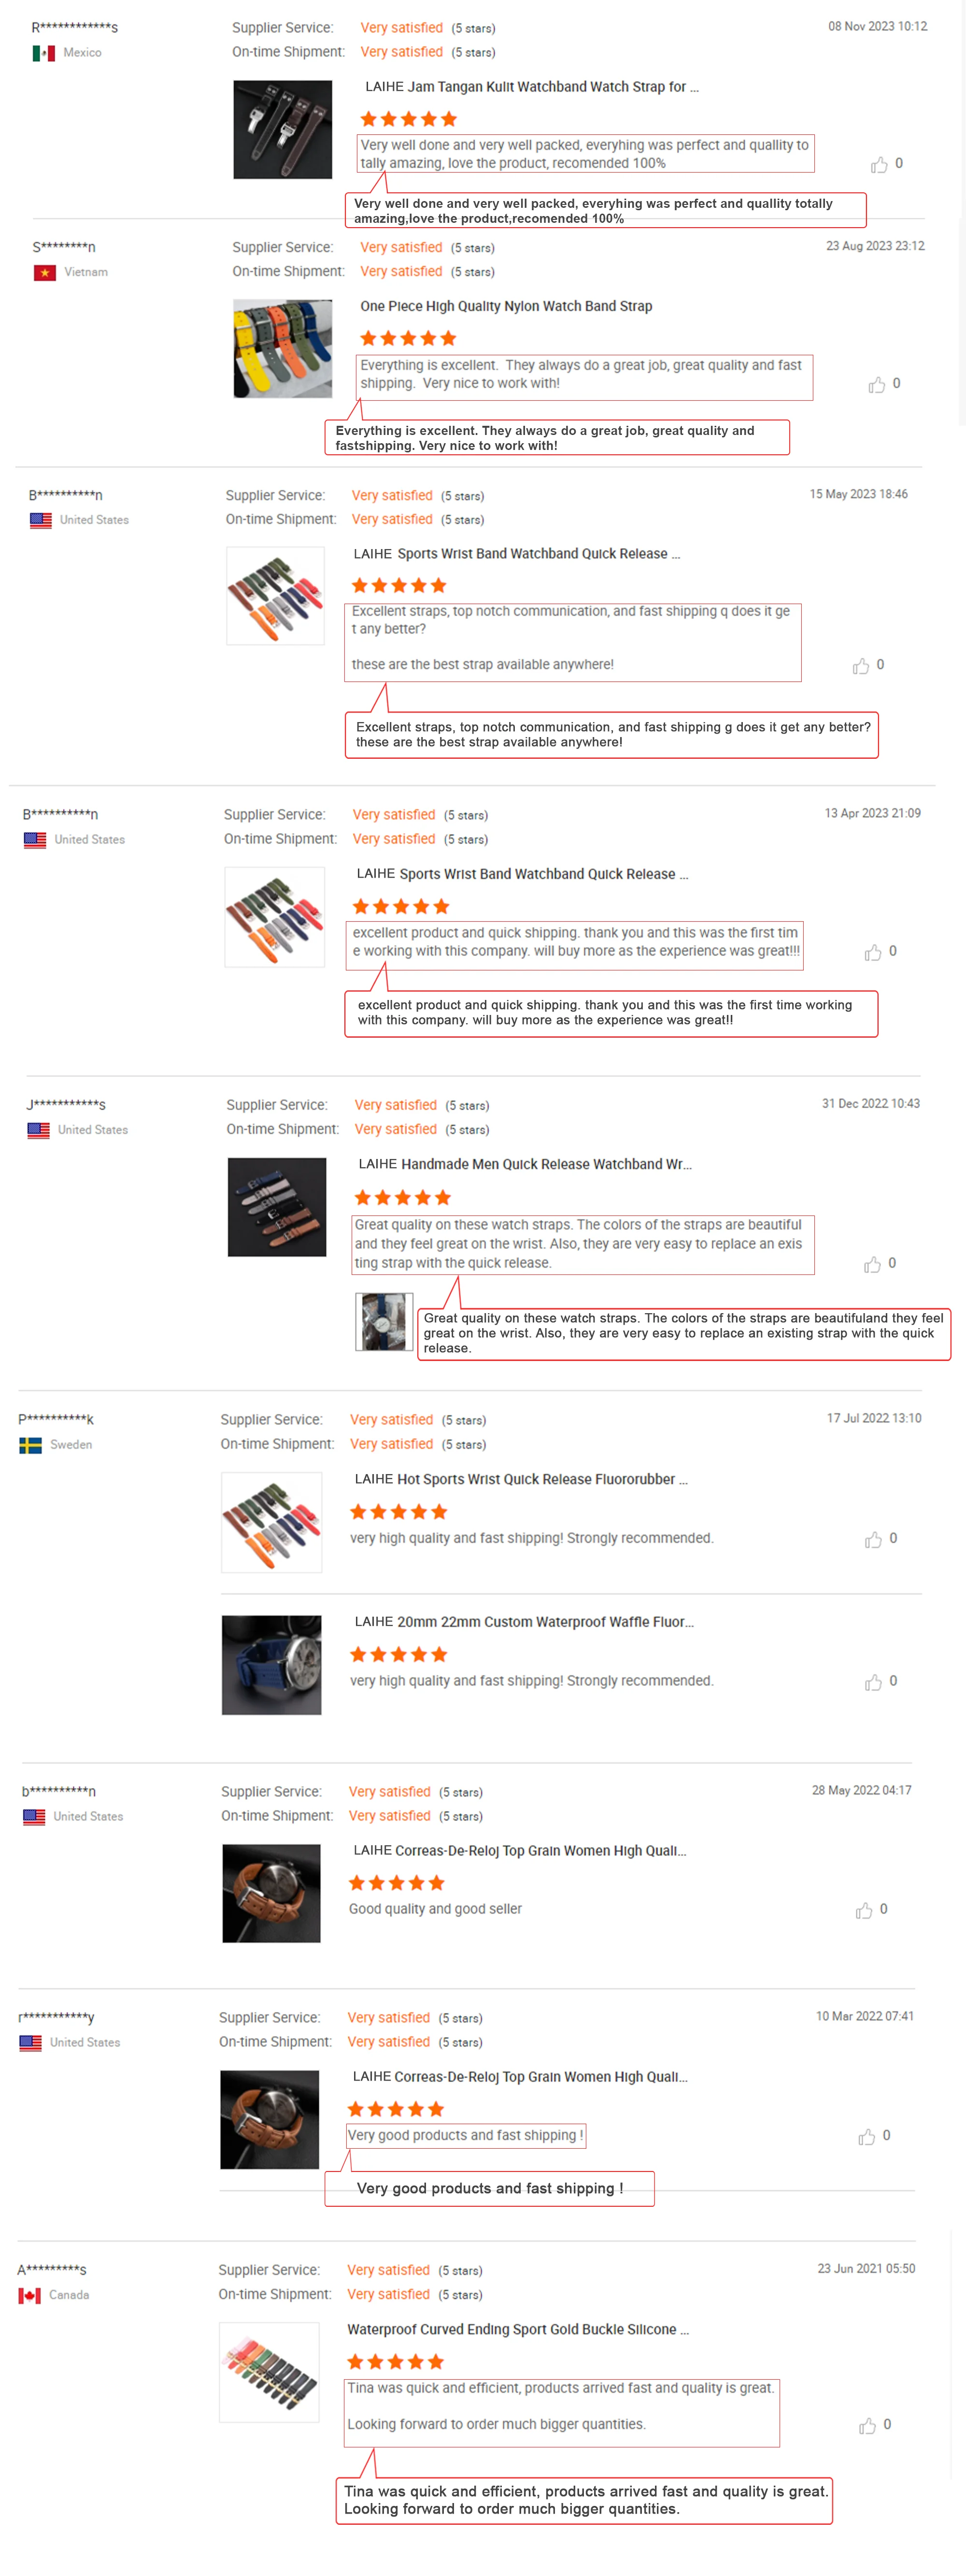
Task: Thumbs-up the 28 May 2022 review
Action: click(x=864, y=1910)
